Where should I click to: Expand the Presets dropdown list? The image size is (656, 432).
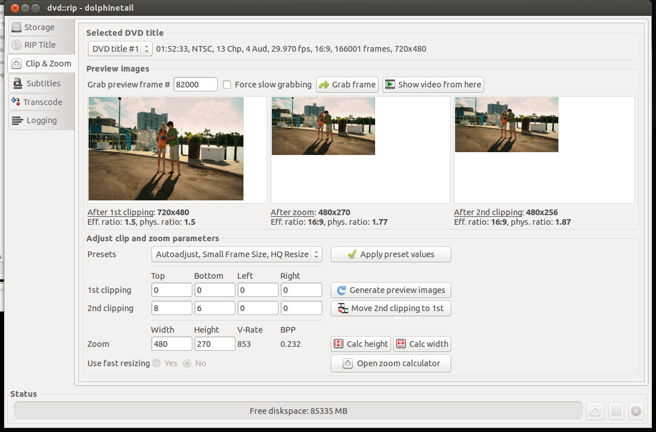[x=237, y=254]
